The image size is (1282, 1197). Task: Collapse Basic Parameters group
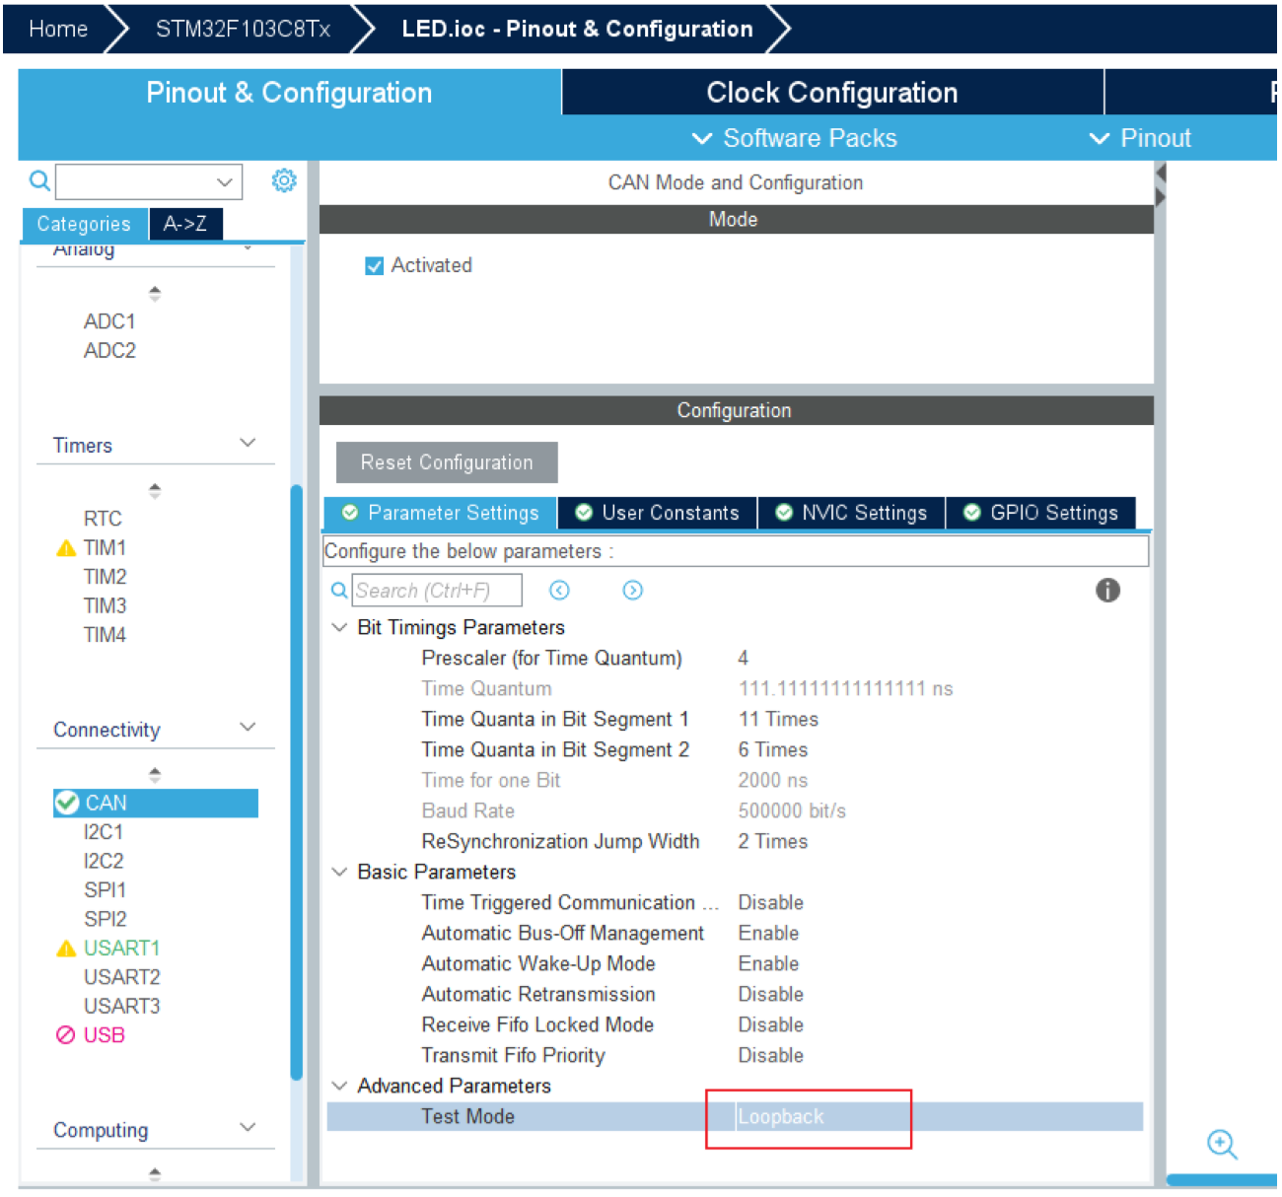click(x=339, y=873)
